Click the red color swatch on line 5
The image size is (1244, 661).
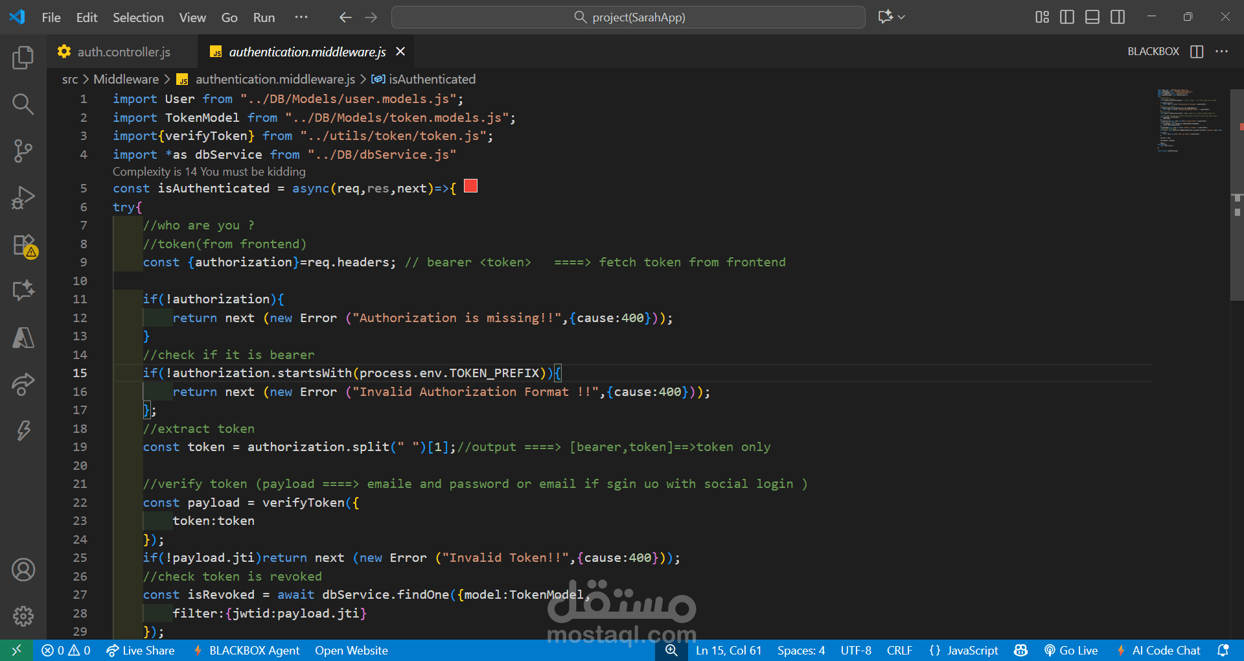pos(470,186)
